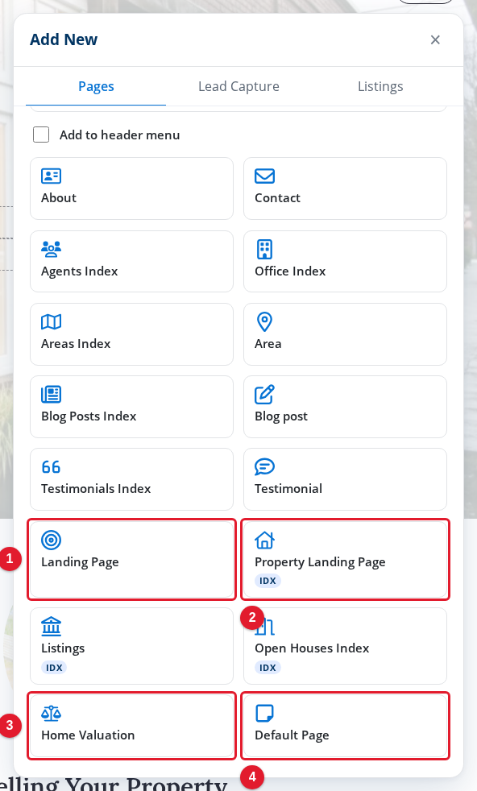Add a new About page
Viewport: 477px width, 791px height.
tap(132, 188)
